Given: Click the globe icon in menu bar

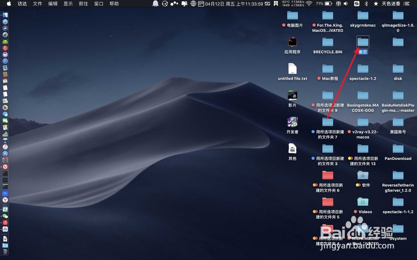Looking at the screenshot, I should tap(193, 3).
